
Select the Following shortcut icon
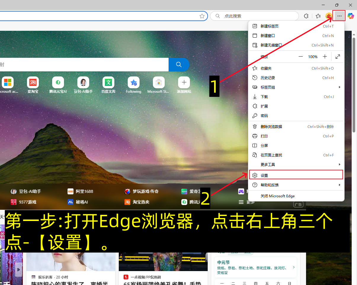click(x=133, y=83)
